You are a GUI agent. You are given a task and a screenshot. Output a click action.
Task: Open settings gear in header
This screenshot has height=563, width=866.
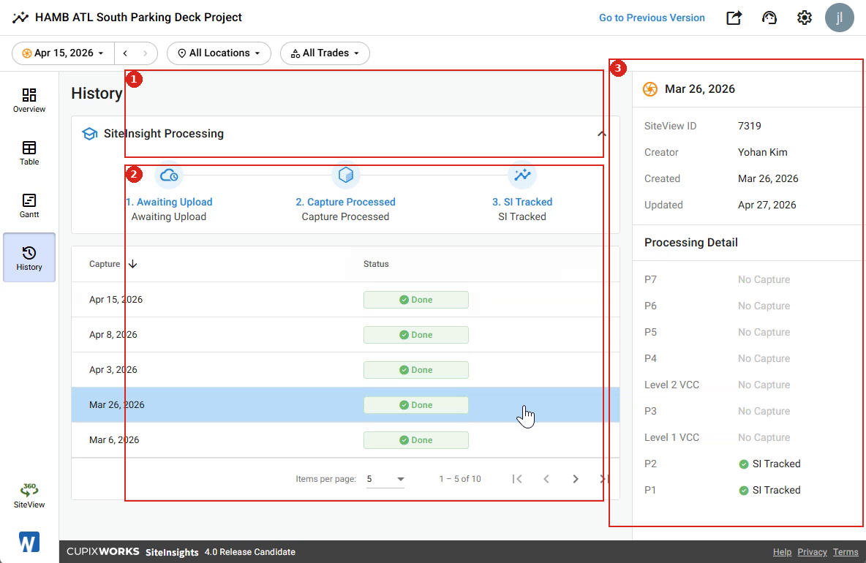click(x=804, y=18)
